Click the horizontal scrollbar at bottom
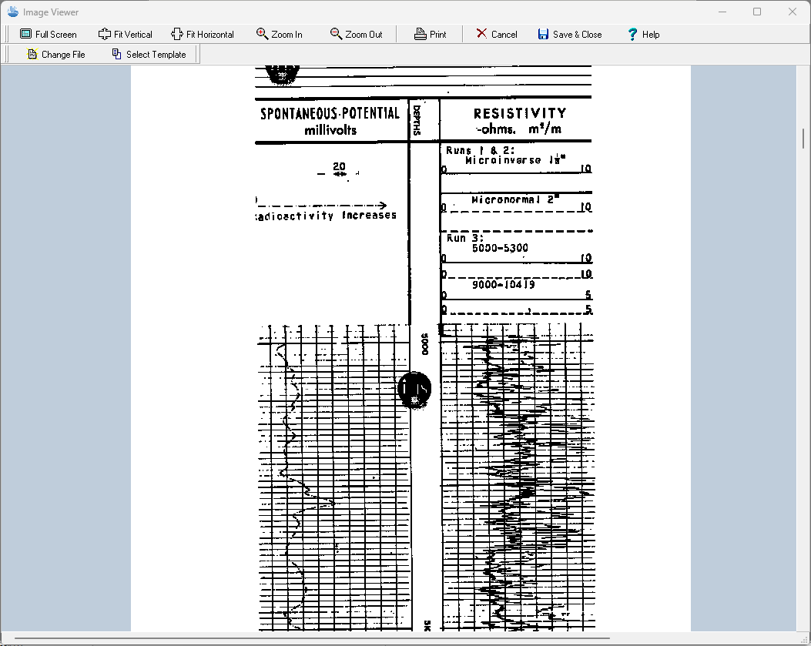The width and height of the screenshot is (811, 646). [x=308, y=638]
